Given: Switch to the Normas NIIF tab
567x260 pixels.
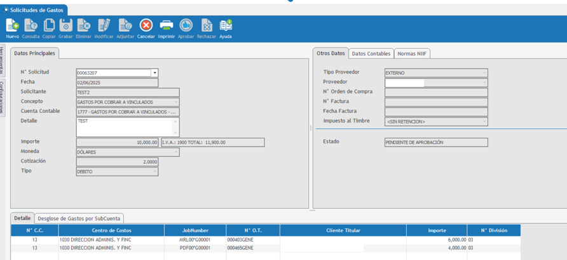Looking at the screenshot, I should coord(412,54).
